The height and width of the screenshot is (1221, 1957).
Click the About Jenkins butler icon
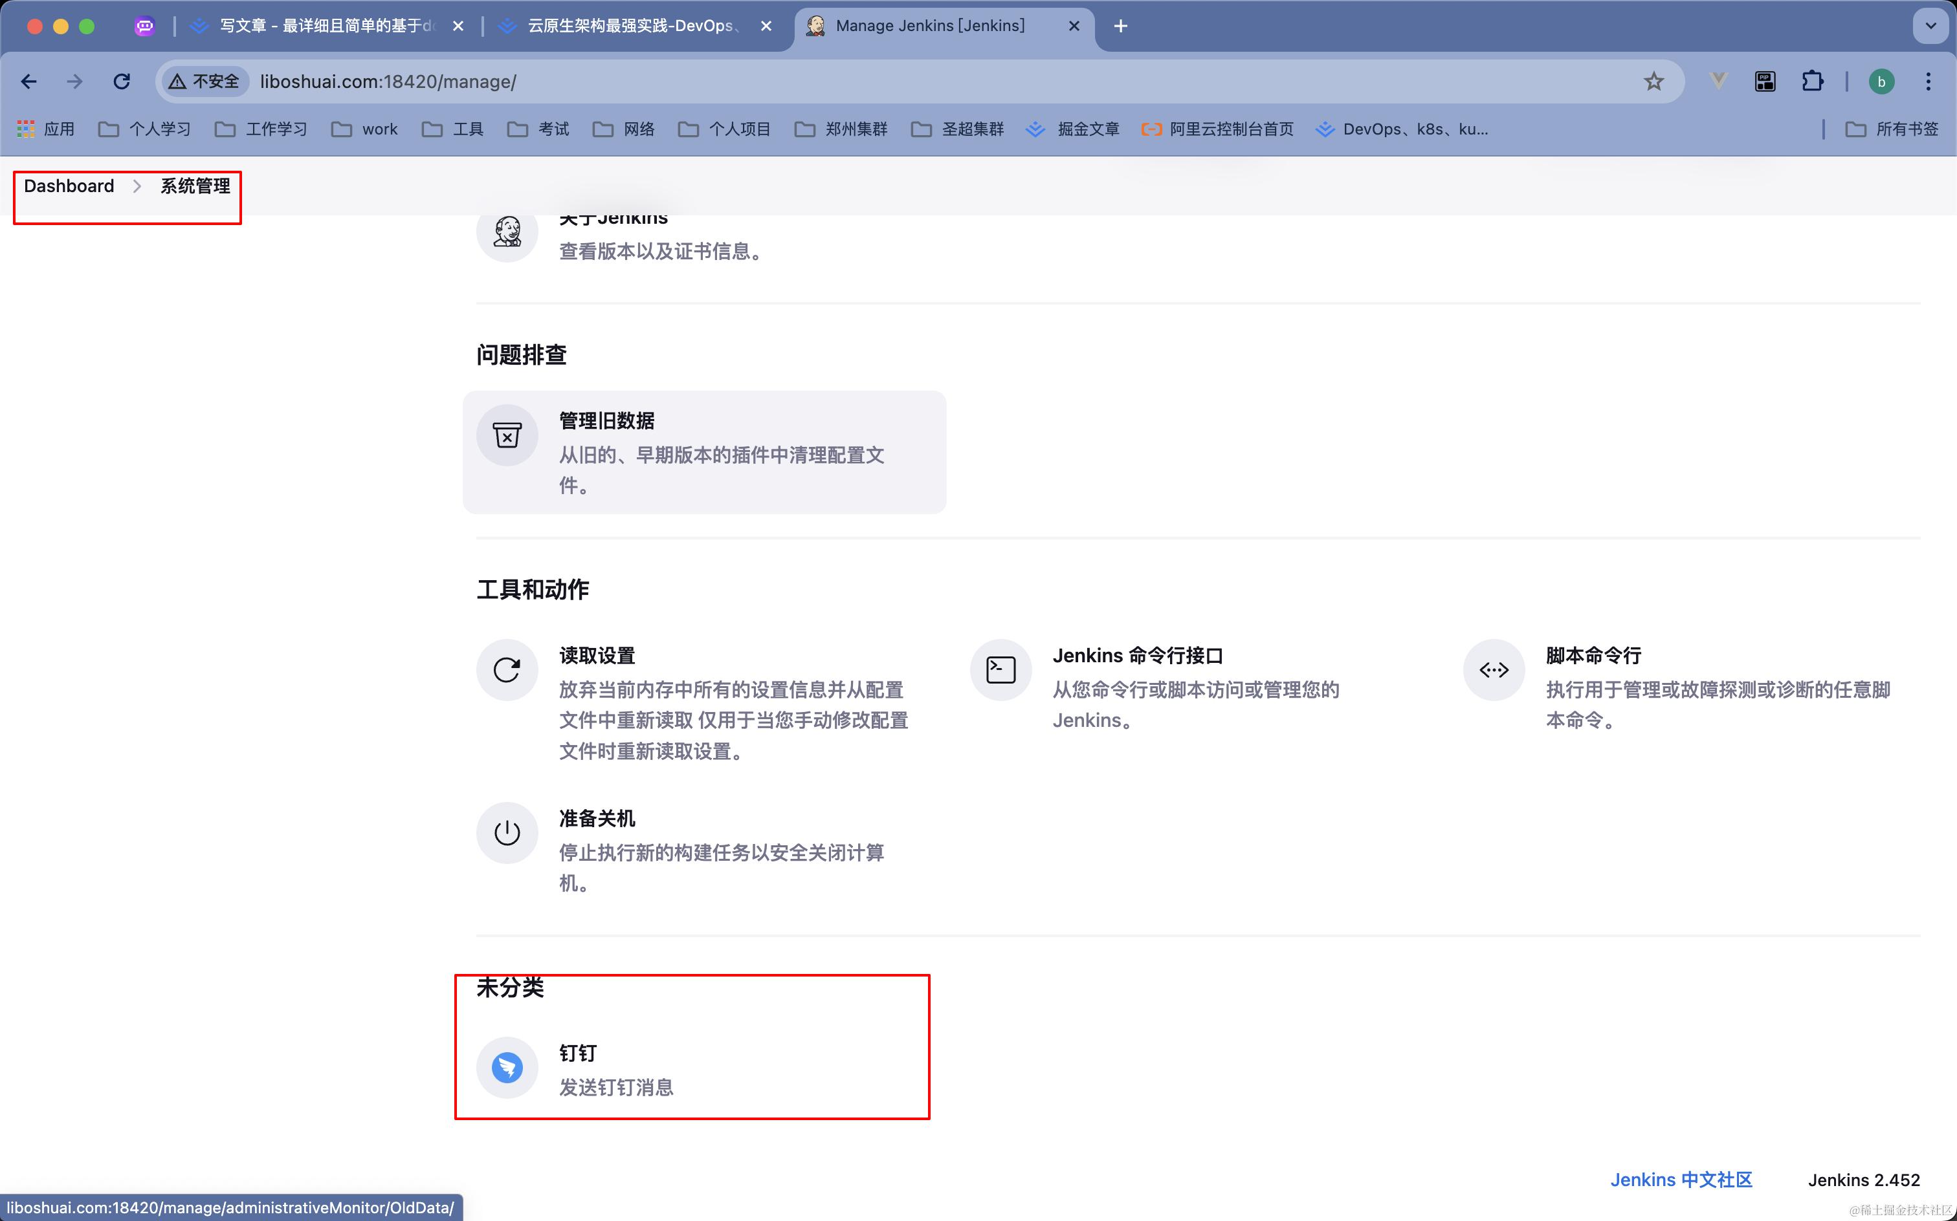507,233
